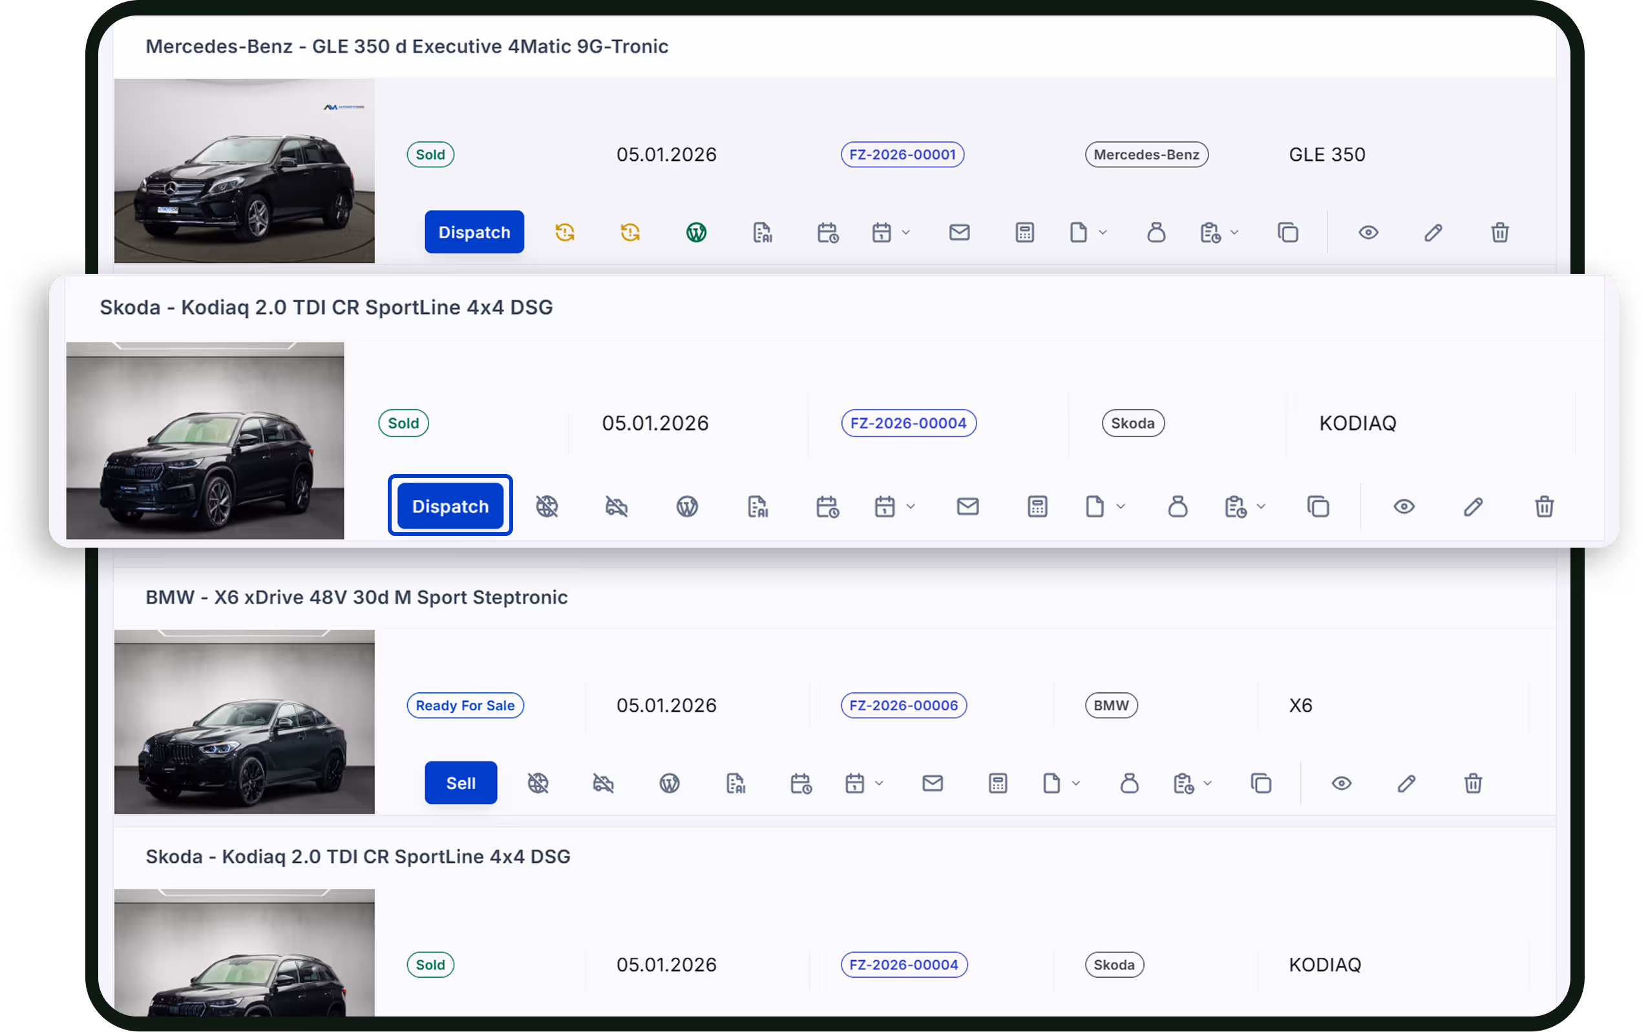Toggle crossed-out globe publish icon in Skoda row
Viewport: 1648px width, 1032px height.
coord(547,506)
